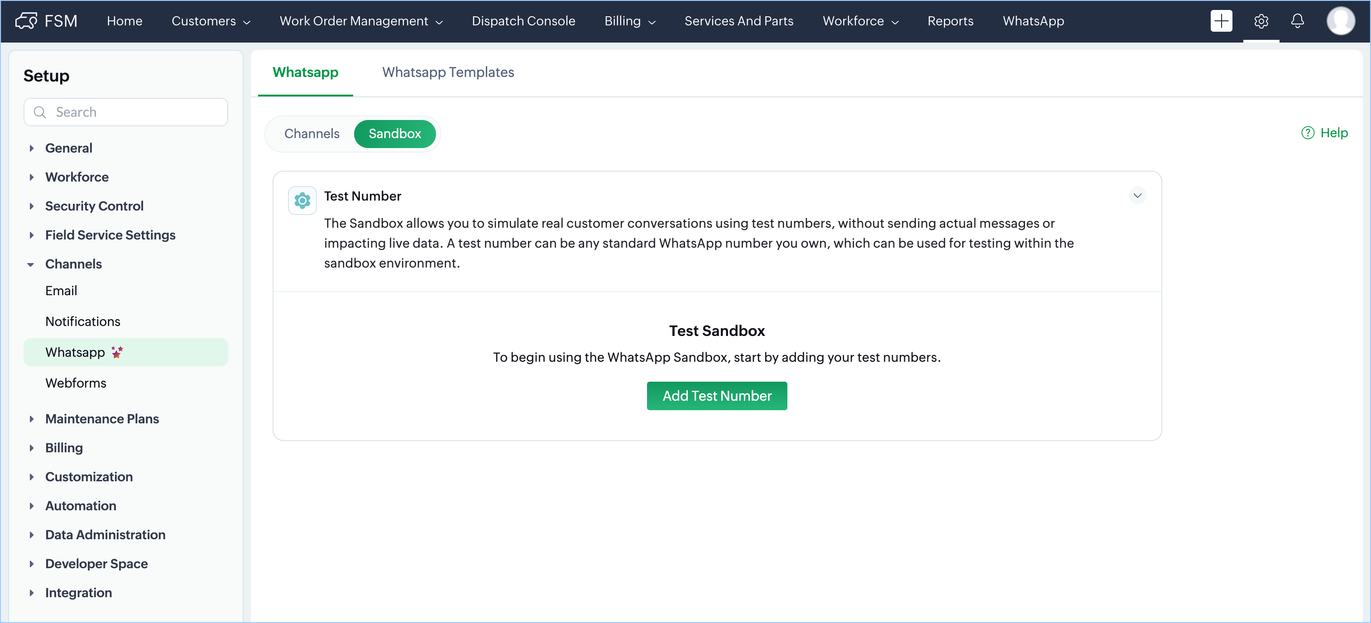
Task: Go to the Home menu
Action: coord(125,21)
